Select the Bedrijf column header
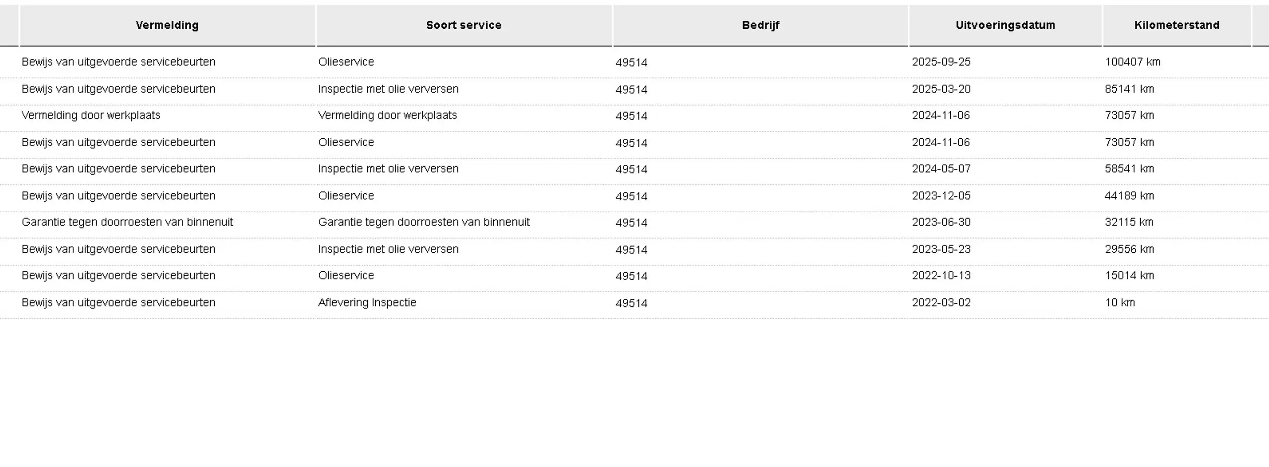This screenshot has height=467, width=1269. pyautogui.click(x=760, y=25)
